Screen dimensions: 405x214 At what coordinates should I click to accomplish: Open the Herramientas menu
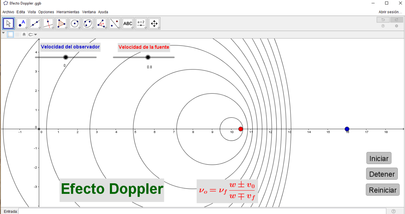tap(68, 12)
